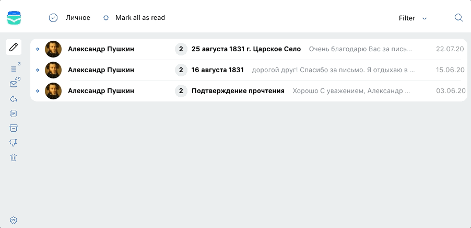Open the Archive folder icon
The height and width of the screenshot is (228, 471).
pyautogui.click(x=14, y=128)
